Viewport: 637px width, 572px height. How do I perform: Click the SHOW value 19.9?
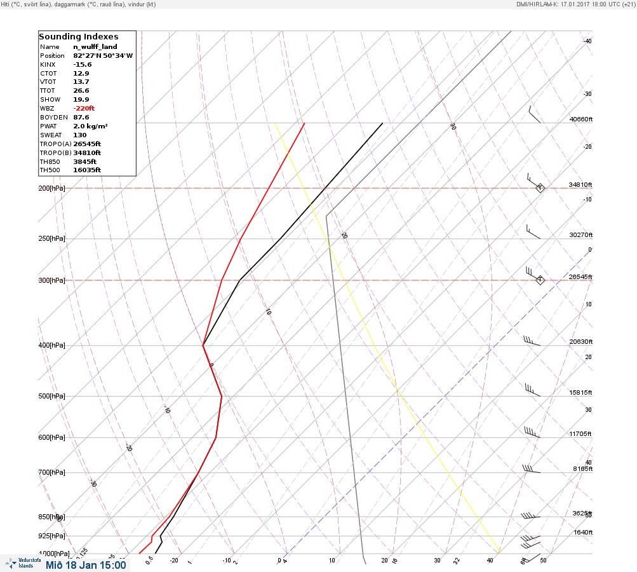click(81, 100)
